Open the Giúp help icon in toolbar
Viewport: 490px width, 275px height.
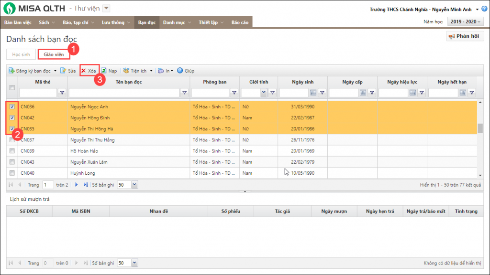click(180, 71)
